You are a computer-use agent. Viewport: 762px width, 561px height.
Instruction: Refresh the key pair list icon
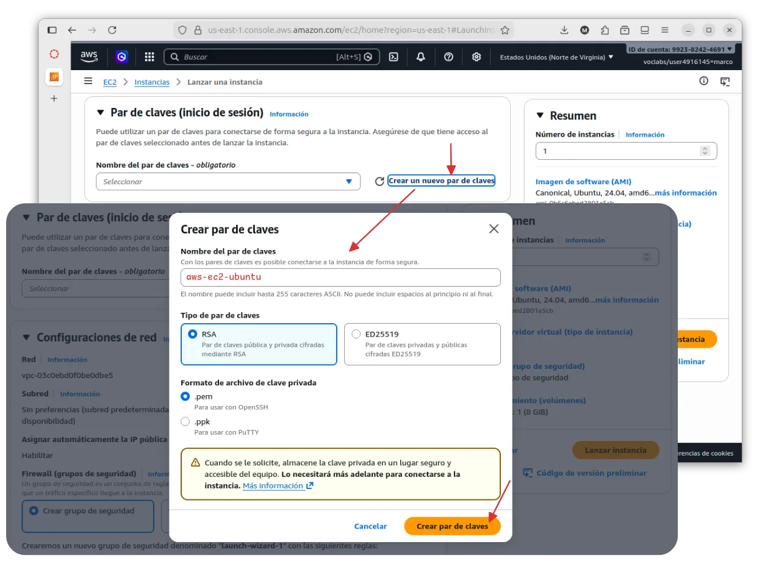coord(379,181)
